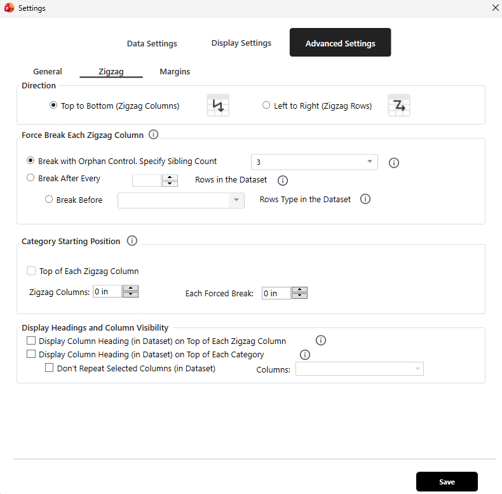Viewport: 502px width, 494px height.
Task: Select Left to Right (Zigzag Rows) option
Action: coord(266,106)
